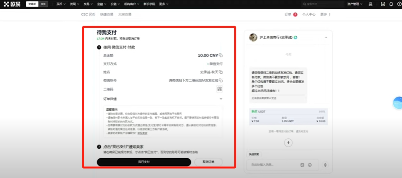Viewport: 402px width, 178px height.
Task: Open the floating support assistant bubble
Action: (x=398, y=103)
